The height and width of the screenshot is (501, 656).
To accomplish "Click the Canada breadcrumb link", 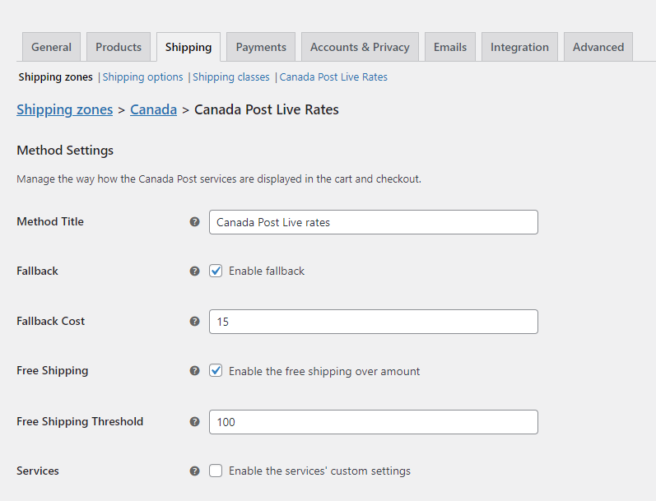I will [x=154, y=109].
